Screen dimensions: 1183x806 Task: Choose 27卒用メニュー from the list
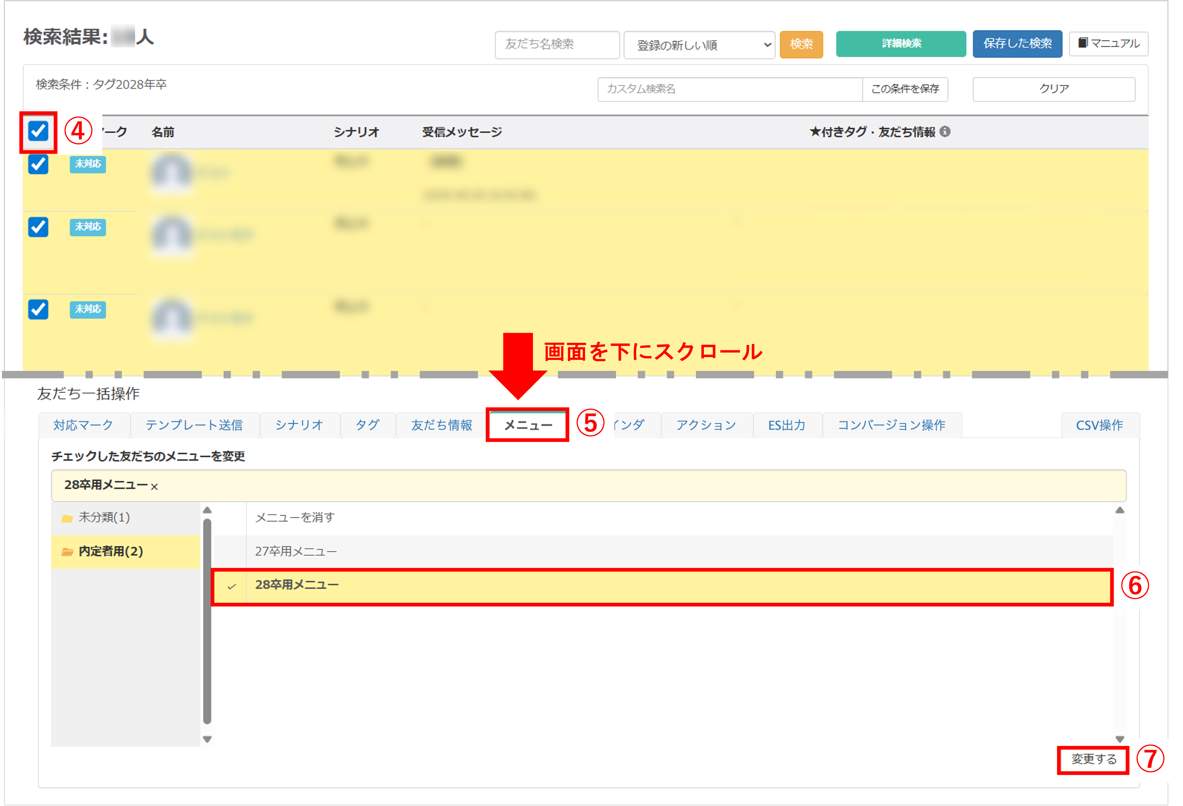click(x=296, y=551)
